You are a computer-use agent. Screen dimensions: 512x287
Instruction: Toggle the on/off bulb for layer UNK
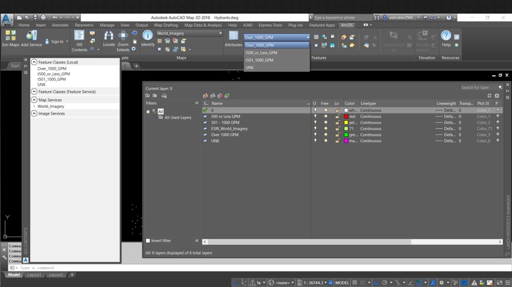pyautogui.click(x=315, y=141)
